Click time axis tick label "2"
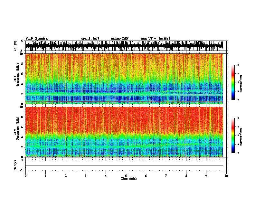This screenshot has width=255, height=197. (66, 175)
